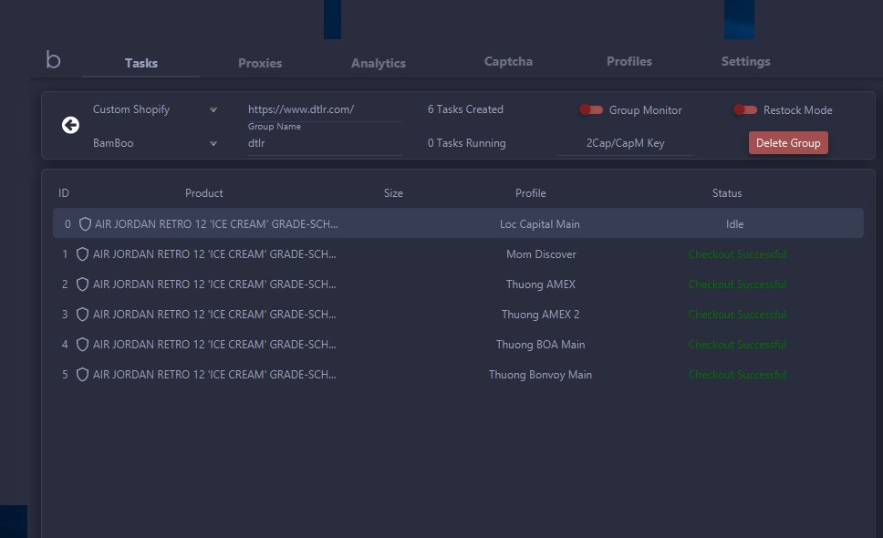Click the Delete Group button

(788, 143)
